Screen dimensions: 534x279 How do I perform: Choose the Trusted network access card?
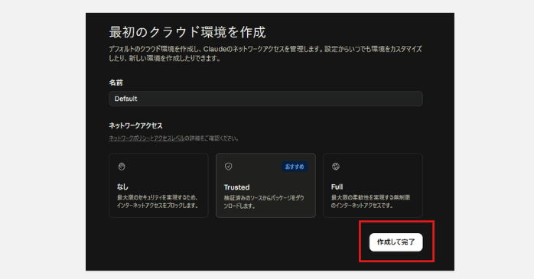click(x=265, y=185)
